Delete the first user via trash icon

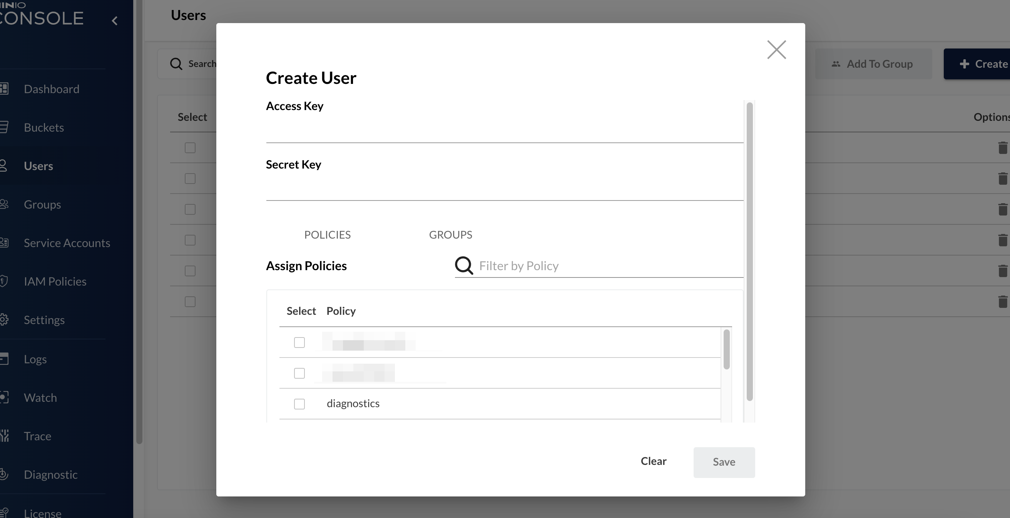click(1002, 148)
